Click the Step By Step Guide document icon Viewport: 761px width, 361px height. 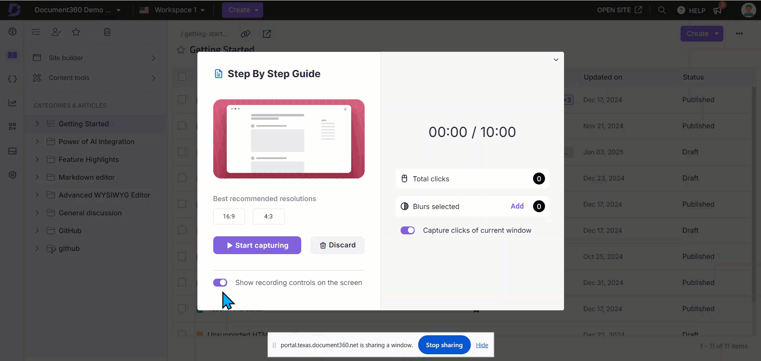[218, 74]
